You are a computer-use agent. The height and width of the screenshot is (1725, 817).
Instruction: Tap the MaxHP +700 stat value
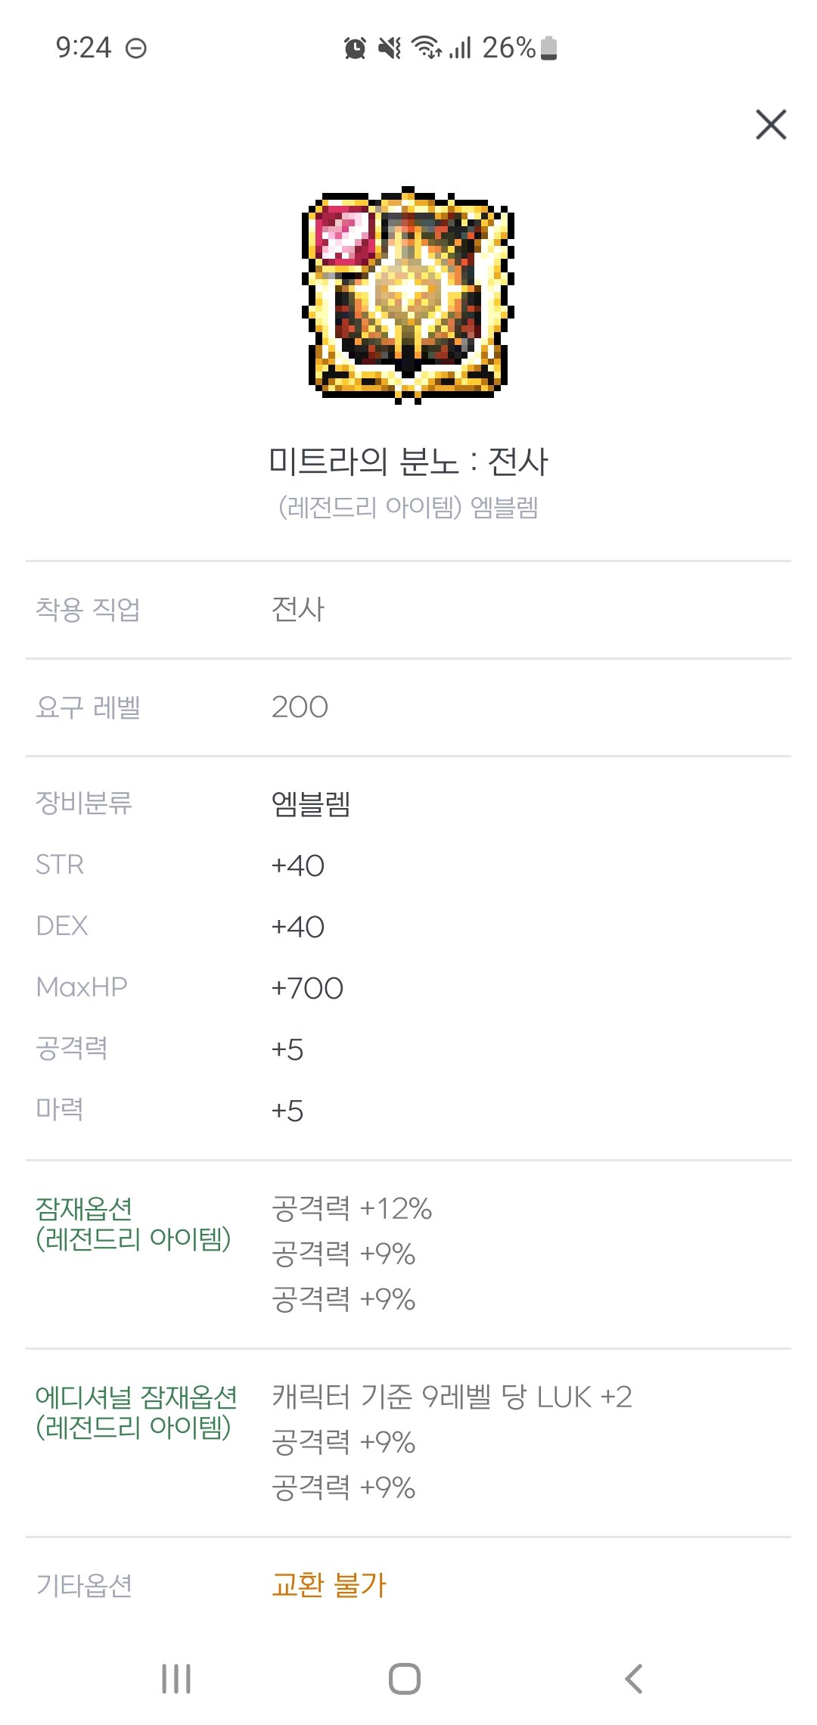pos(307,988)
